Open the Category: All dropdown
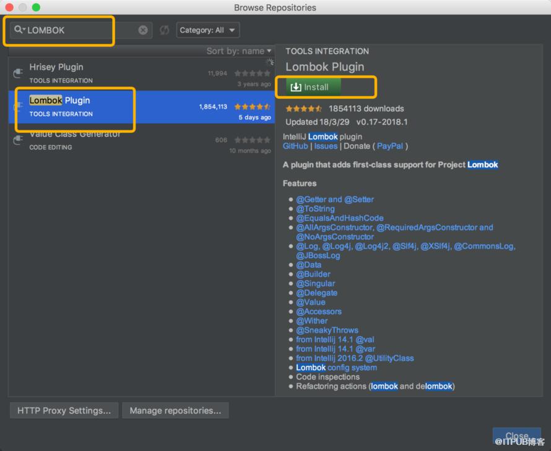The height and width of the screenshot is (451, 551). (208, 30)
